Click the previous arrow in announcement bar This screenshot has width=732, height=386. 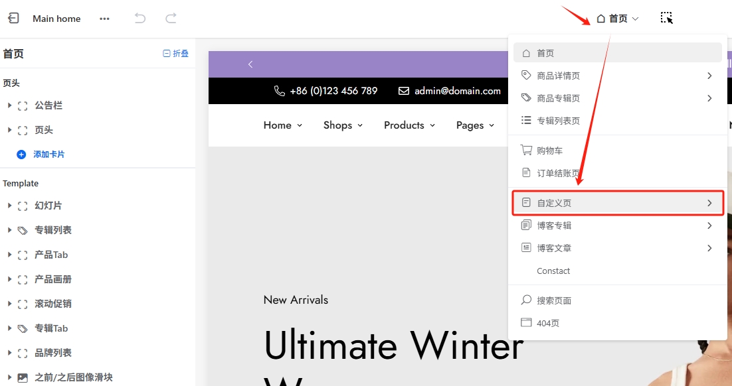250,64
